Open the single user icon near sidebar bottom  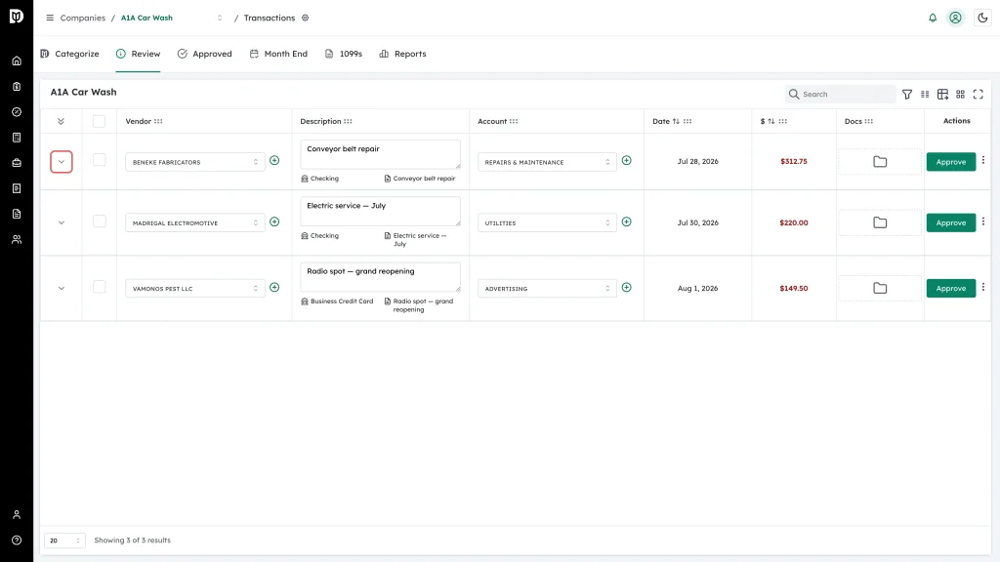[x=17, y=515]
